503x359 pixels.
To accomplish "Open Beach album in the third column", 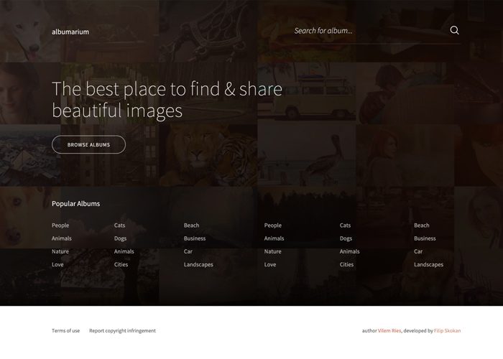I will 192,225.
